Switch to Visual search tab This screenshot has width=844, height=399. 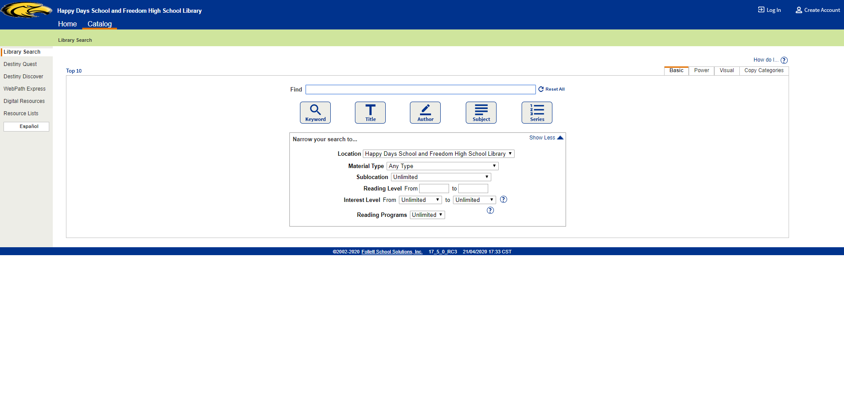coord(727,71)
